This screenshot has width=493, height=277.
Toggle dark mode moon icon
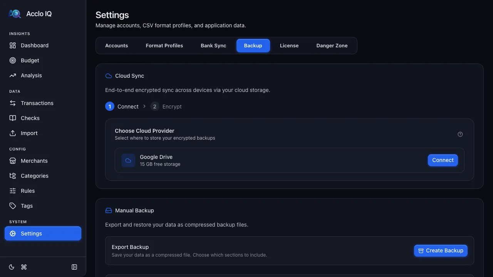12,267
